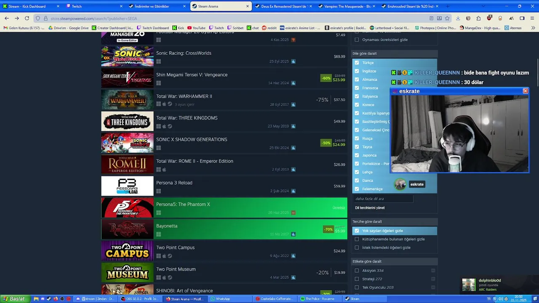
Task: Open Casterlabs-Caffeinated in the taskbar
Action: click(274, 299)
